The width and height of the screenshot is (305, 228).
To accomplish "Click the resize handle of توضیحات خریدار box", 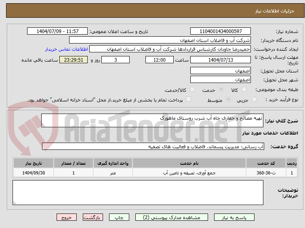I will (15, 203).
